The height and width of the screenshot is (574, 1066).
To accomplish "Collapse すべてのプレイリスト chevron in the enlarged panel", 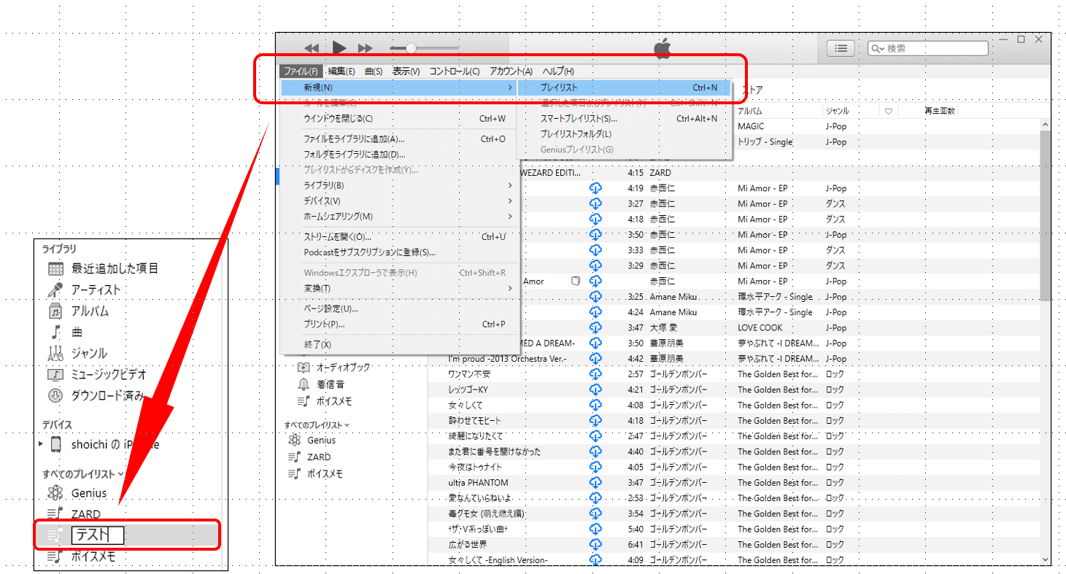I will point(120,474).
